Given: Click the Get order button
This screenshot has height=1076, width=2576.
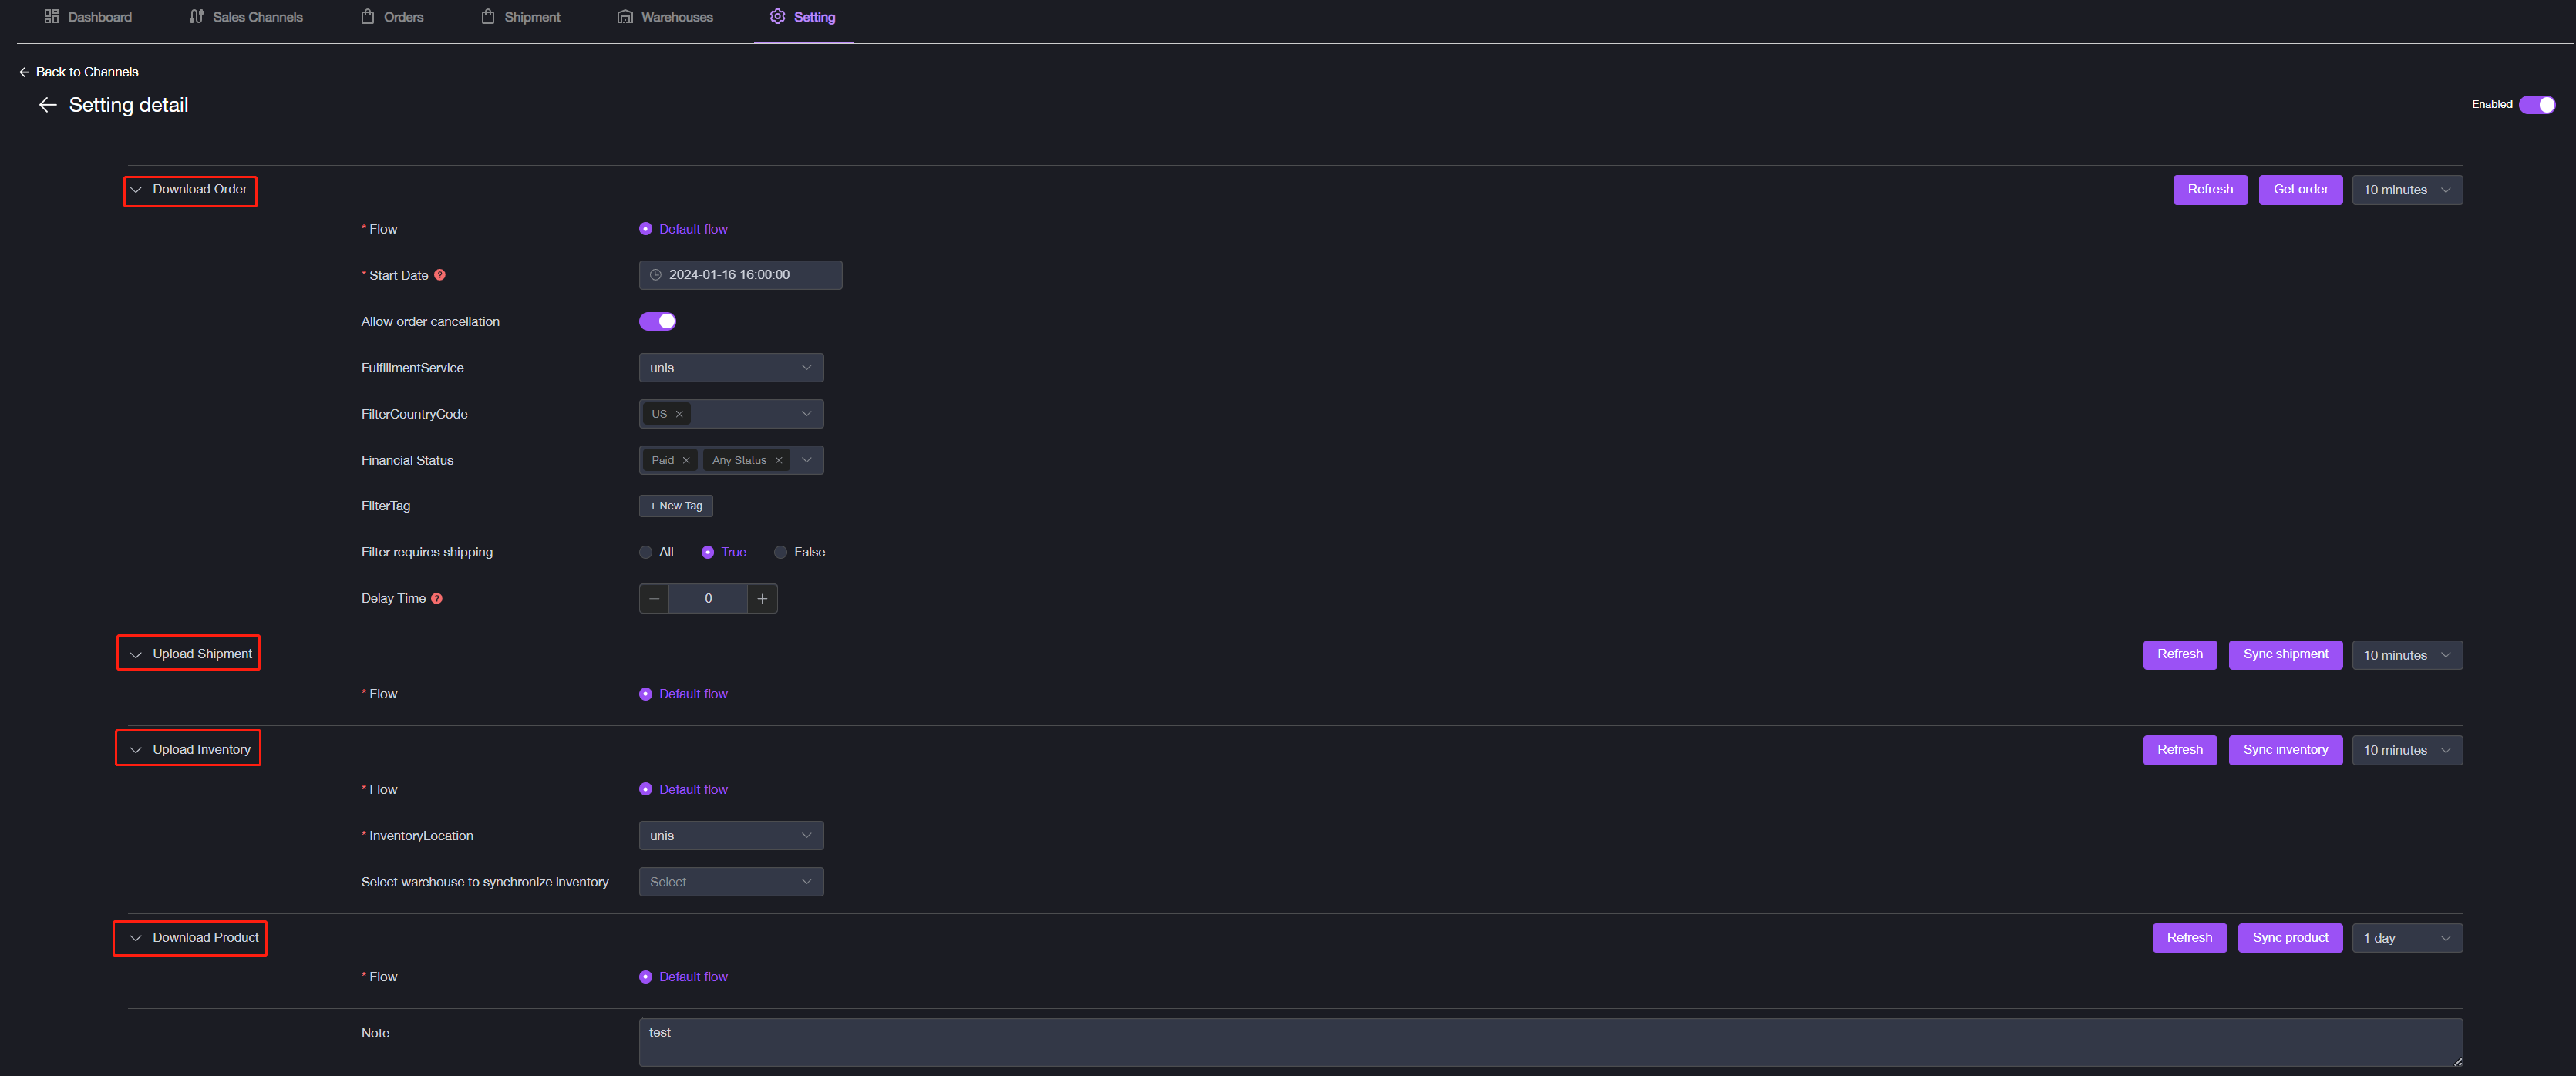Looking at the screenshot, I should click(x=2299, y=190).
